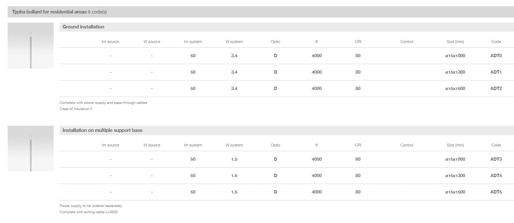Click the Ground installation bollard thumbnail

31,46
